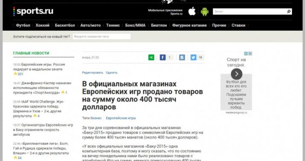Open the Прочие menu
The width and height of the screenshot is (305, 161).
click(219, 25)
